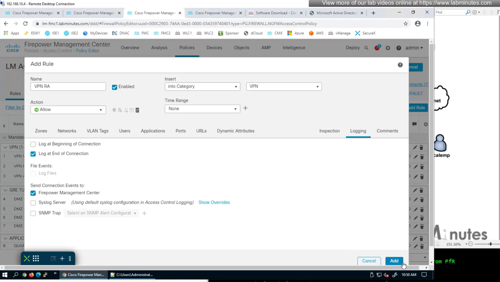The height and width of the screenshot is (282, 500).
Task: Open the Windows Start menu
Action: pos(5,274)
